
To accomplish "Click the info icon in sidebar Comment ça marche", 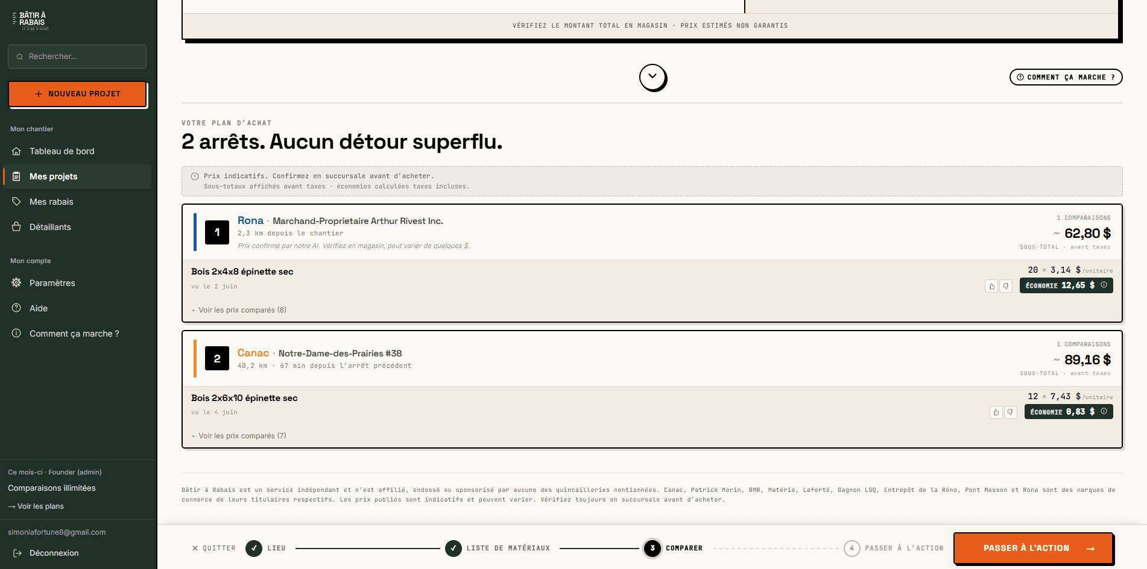I will point(16,333).
